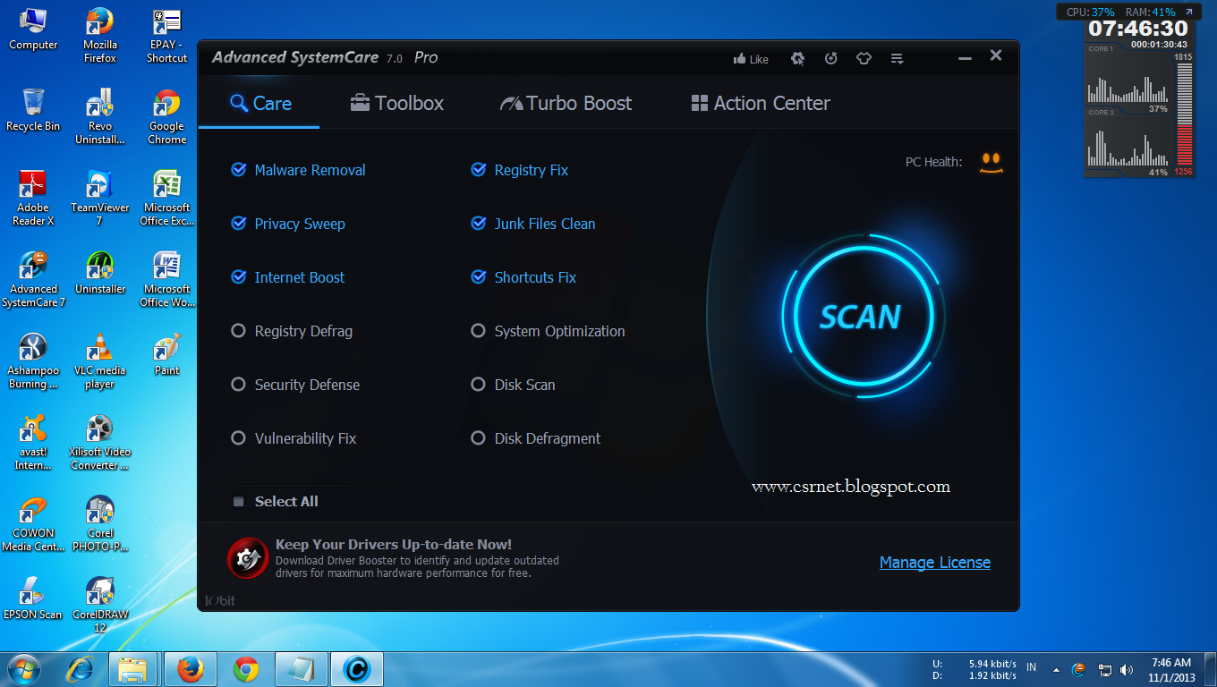Click Advanced SystemCare taskbar button
This screenshot has width=1217, height=687.
(x=357, y=669)
